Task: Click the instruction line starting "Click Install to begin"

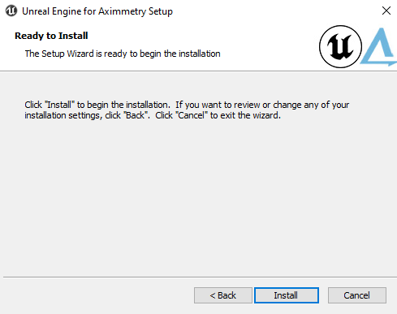Action: click(x=187, y=105)
